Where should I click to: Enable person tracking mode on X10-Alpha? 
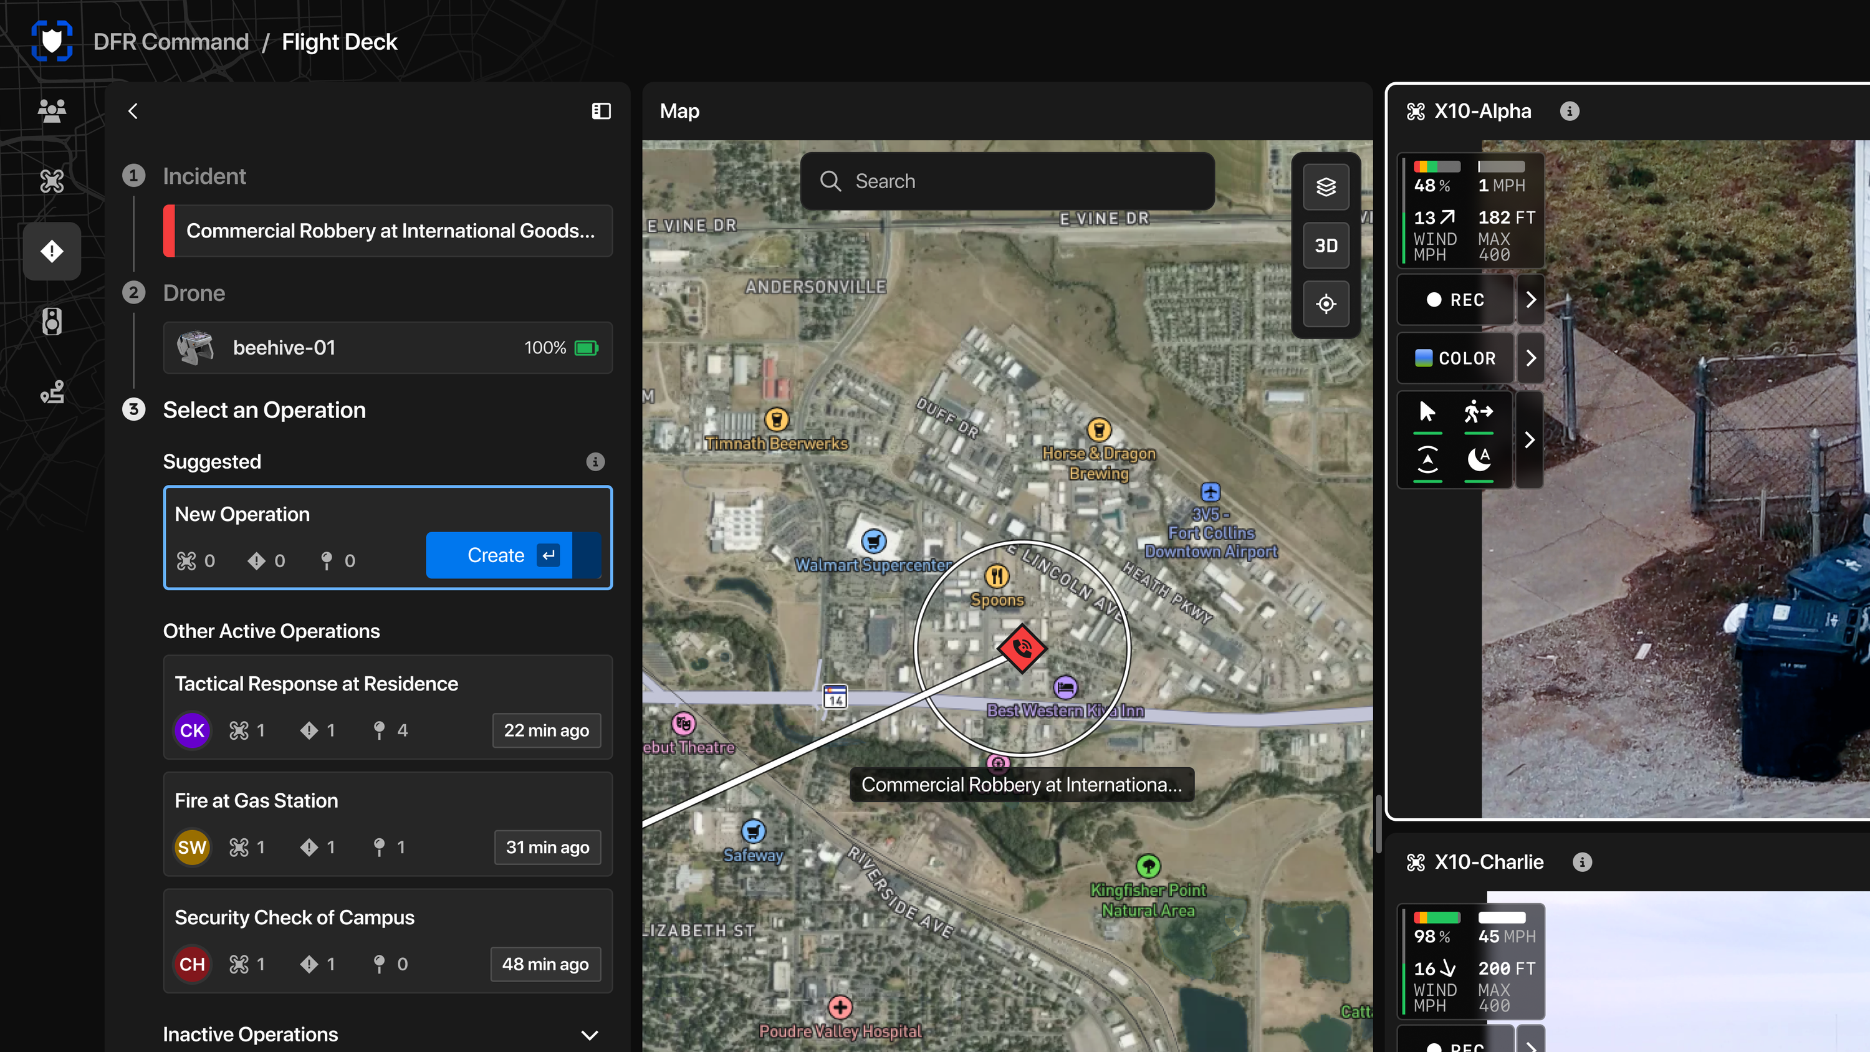[x=1478, y=412]
